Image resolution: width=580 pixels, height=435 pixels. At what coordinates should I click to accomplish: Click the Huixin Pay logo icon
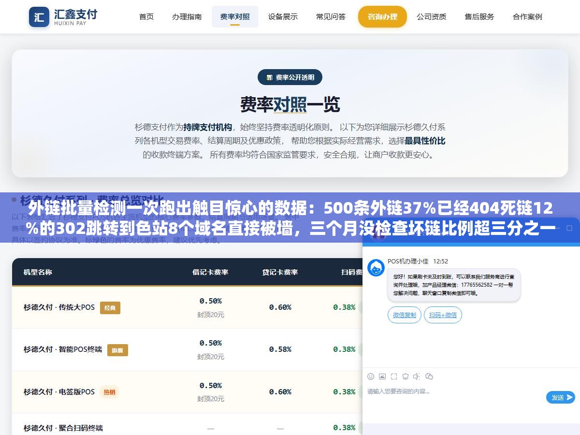pyautogui.click(x=39, y=17)
